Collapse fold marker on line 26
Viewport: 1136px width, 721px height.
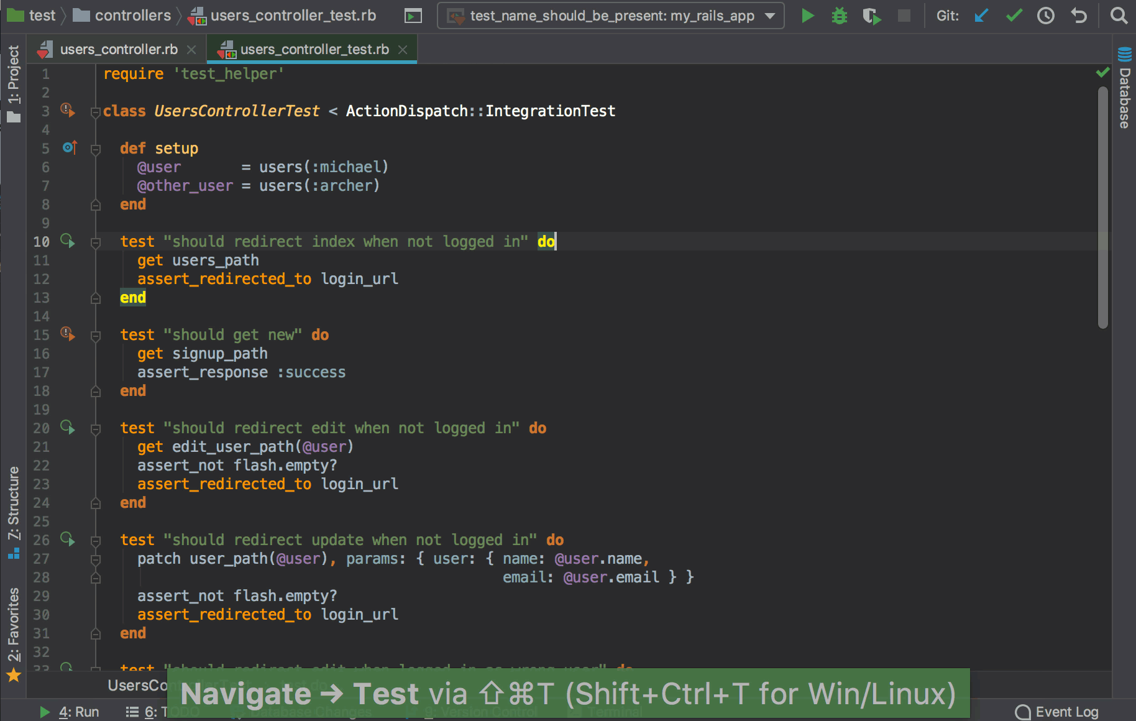[96, 541]
